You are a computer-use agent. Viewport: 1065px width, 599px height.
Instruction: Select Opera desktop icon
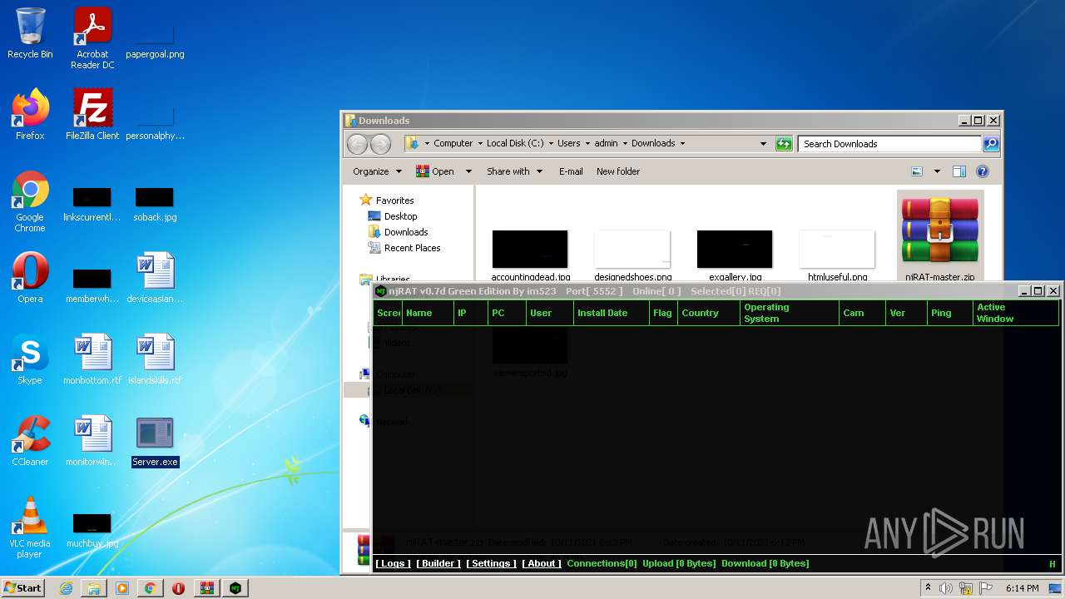click(x=30, y=277)
